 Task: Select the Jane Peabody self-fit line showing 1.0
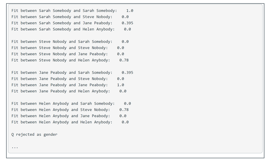68,85
